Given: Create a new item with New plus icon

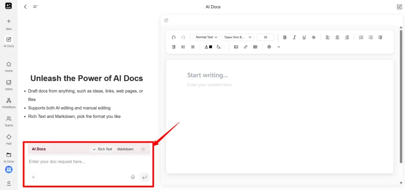Looking at the screenshot, I should 9,21.
